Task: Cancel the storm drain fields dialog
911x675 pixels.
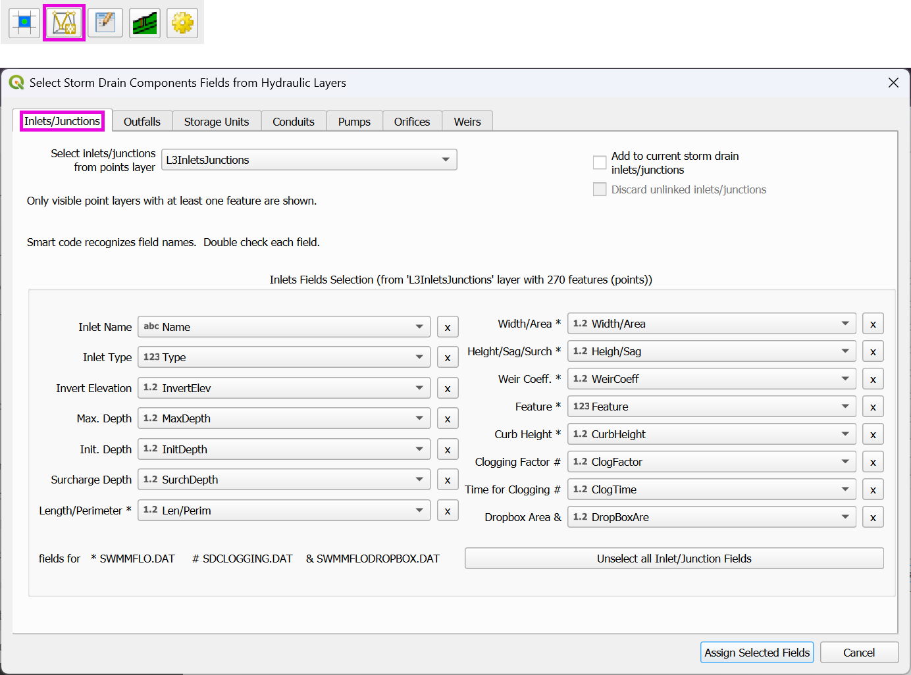Action: coord(859,653)
